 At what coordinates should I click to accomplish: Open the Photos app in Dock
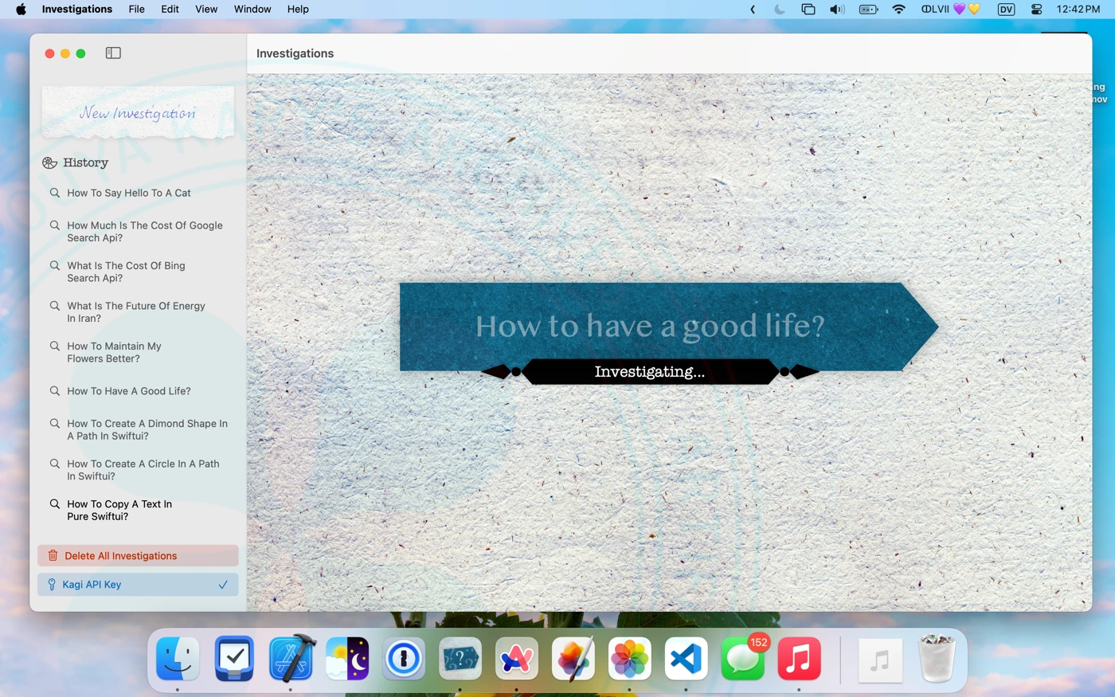pos(629,659)
